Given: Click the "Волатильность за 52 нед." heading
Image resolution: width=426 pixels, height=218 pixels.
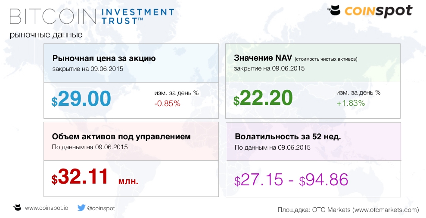Looking at the screenshot, I should point(288,137).
